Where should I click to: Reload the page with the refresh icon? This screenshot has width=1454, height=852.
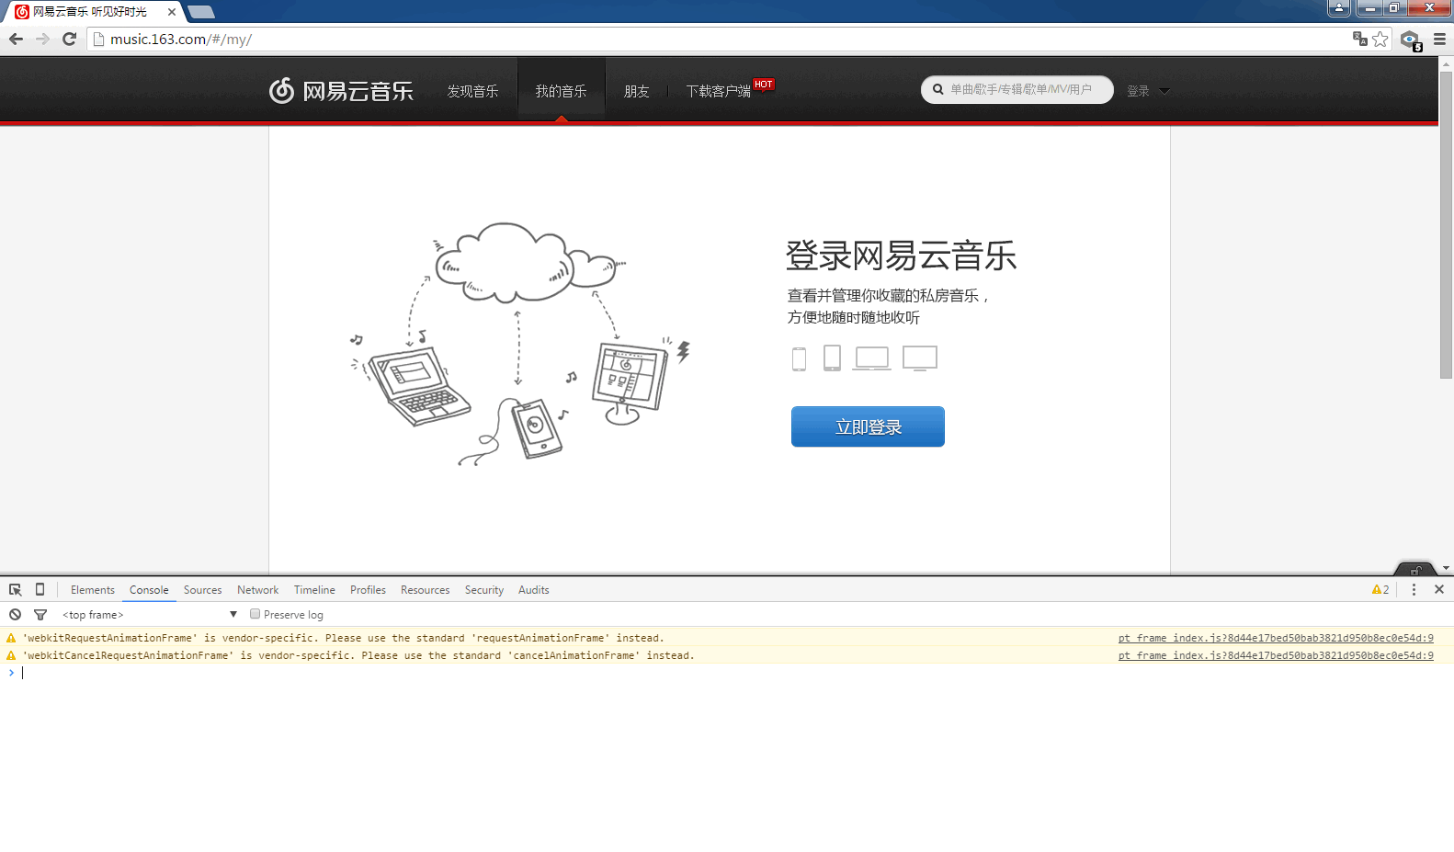[69, 39]
